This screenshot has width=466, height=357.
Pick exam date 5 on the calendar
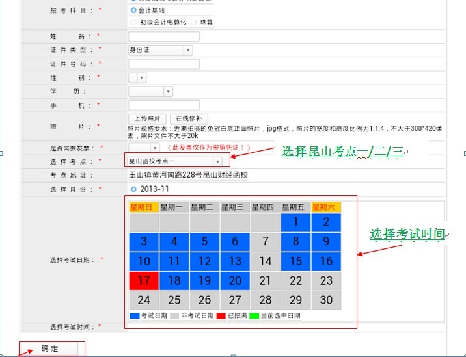coord(204,241)
